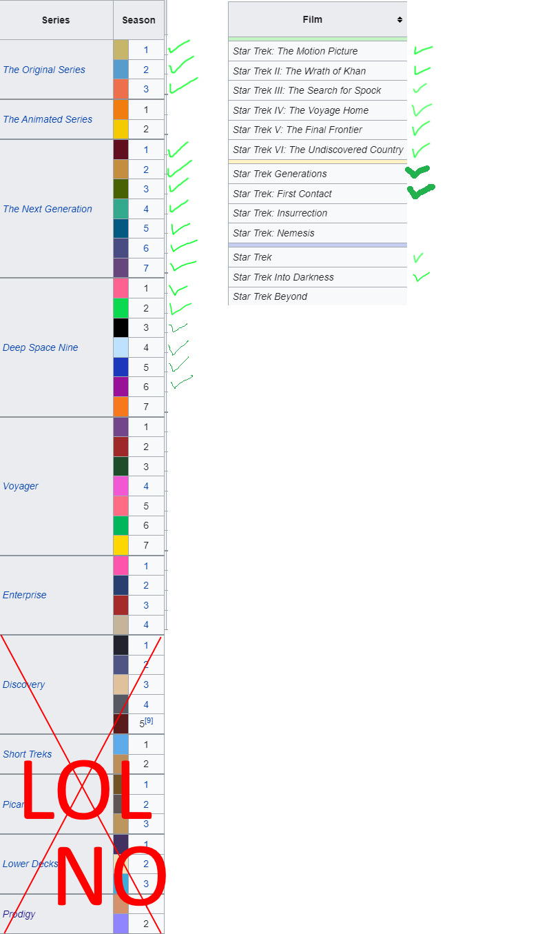Open season 1 of The Next Generation
The height and width of the screenshot is (934, 551).
click(146, 150)
